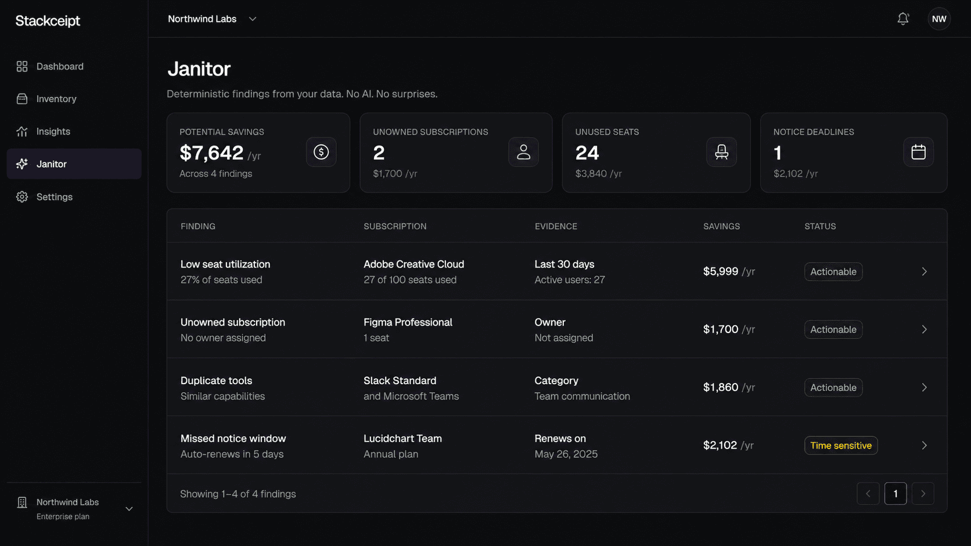Click the next page button
Viewport: 971px width, 546px height.
[x=923, y=494]
